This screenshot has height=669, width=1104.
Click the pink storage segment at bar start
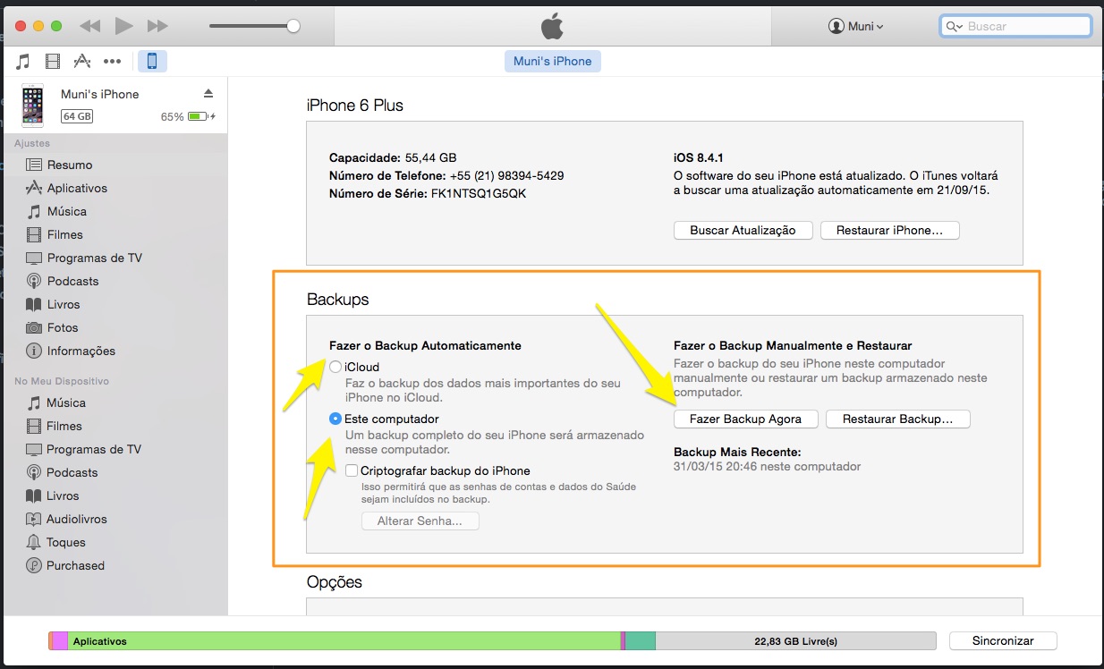click(x=60, y=640)
